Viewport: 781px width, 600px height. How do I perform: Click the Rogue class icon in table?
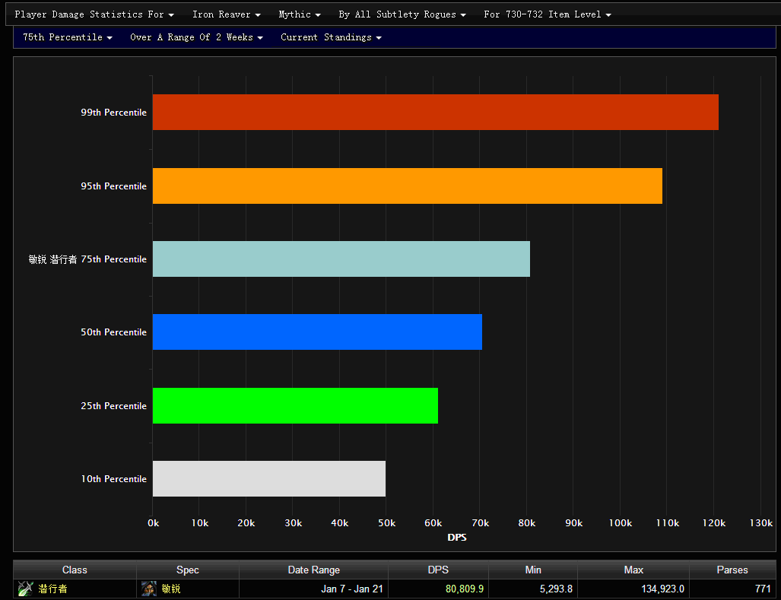click(x=26, y=589)
